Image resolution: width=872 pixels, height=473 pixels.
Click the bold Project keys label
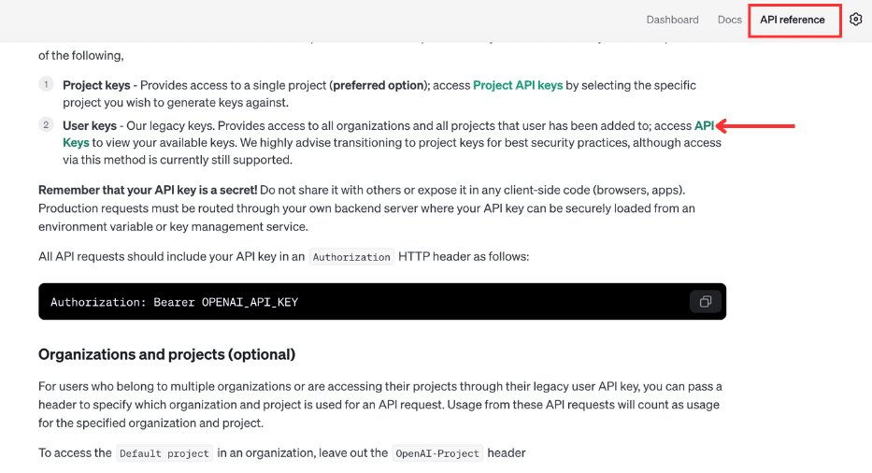click(x=96, y=85)
